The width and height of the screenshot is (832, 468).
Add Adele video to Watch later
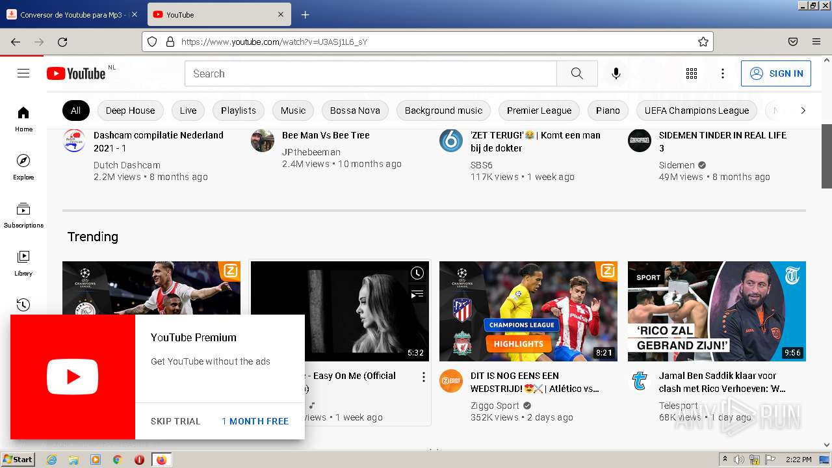pyautogui.click(x=417, y=273)
